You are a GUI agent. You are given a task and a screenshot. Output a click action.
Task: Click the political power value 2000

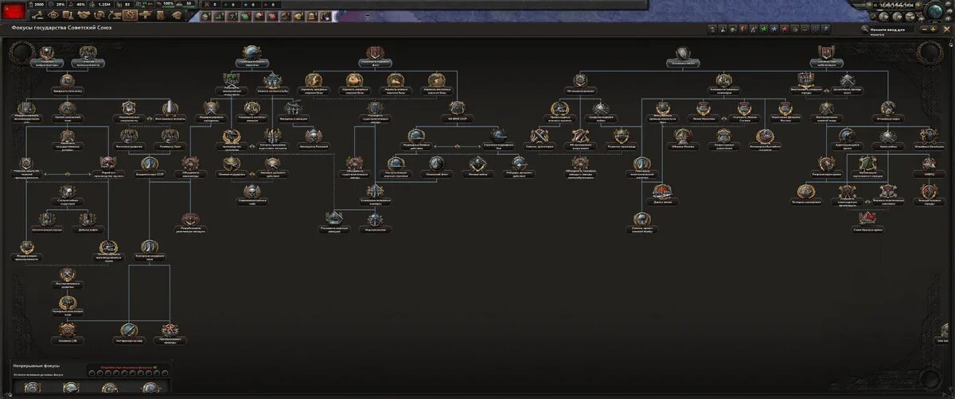(x=39, y=4)
